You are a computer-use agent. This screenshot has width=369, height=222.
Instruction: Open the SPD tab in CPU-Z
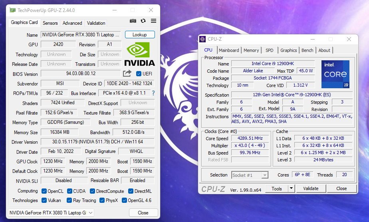click(x=270, y=50)
